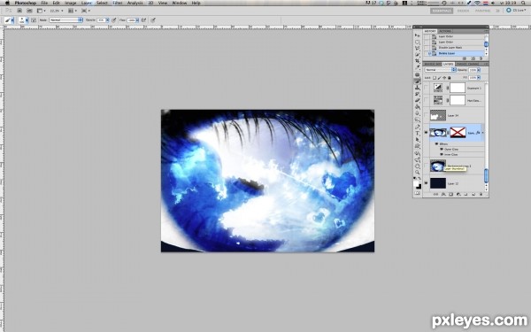Image resolution: width=531 pixels, height=332 pixels.
Task: Launch Mini Bridge from application bar
Action: click(x=29, y=11)
